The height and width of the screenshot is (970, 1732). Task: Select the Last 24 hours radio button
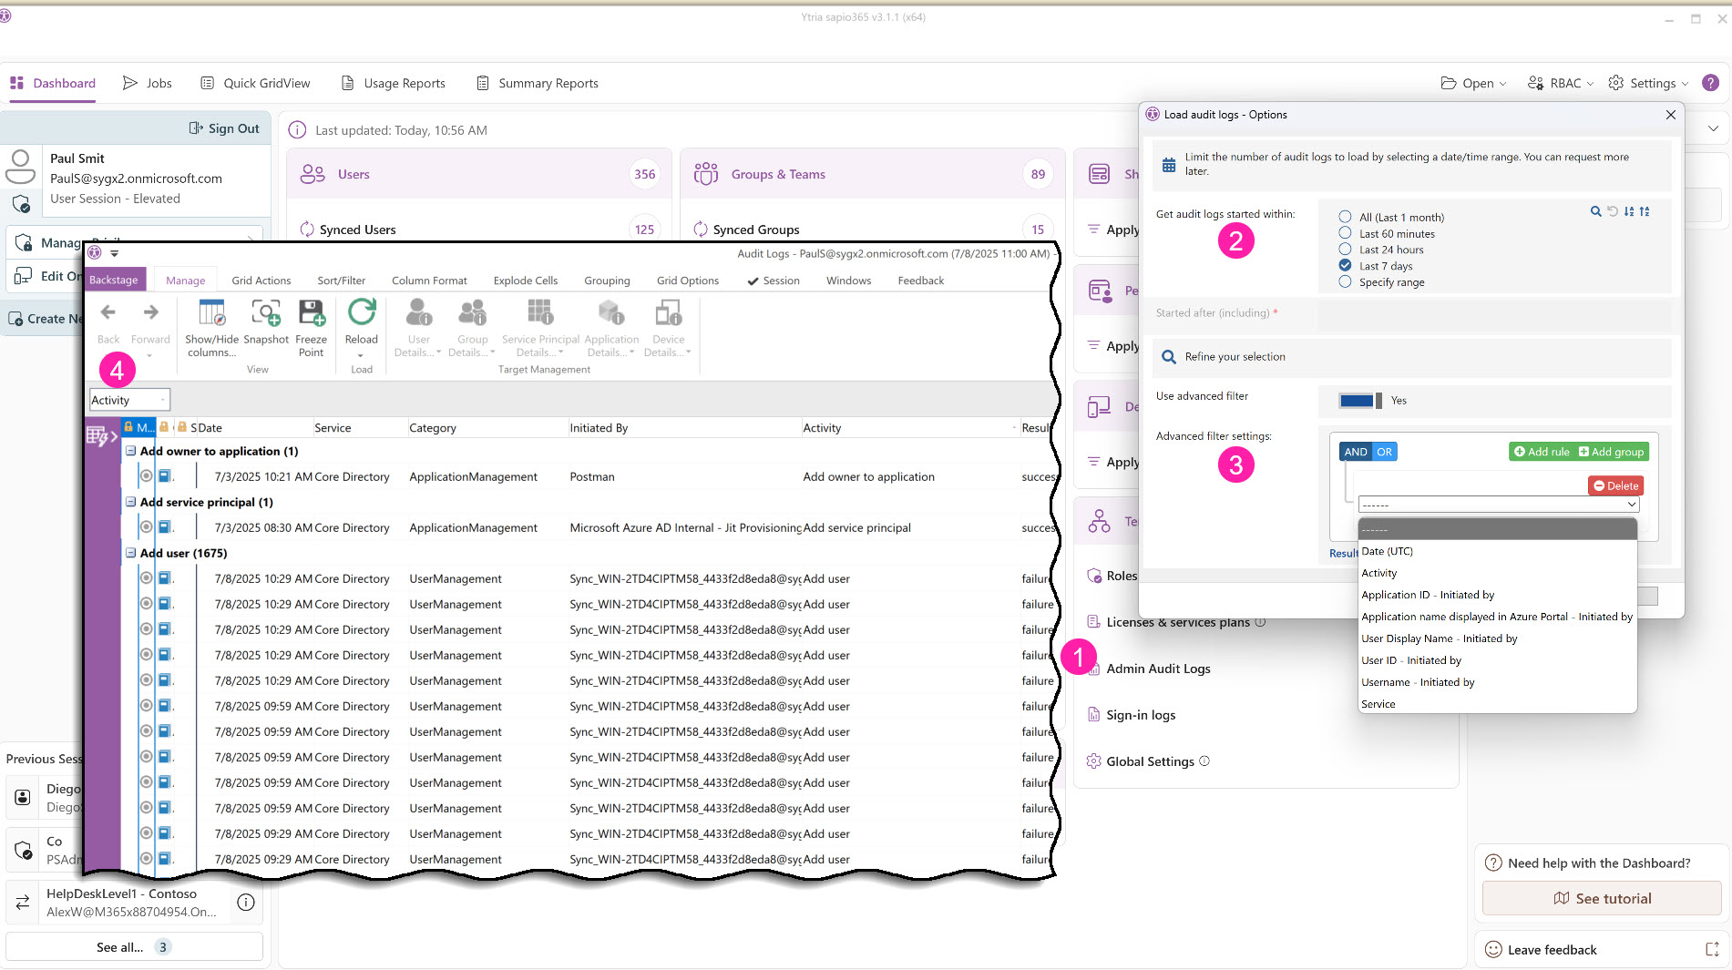point(1346,249)
